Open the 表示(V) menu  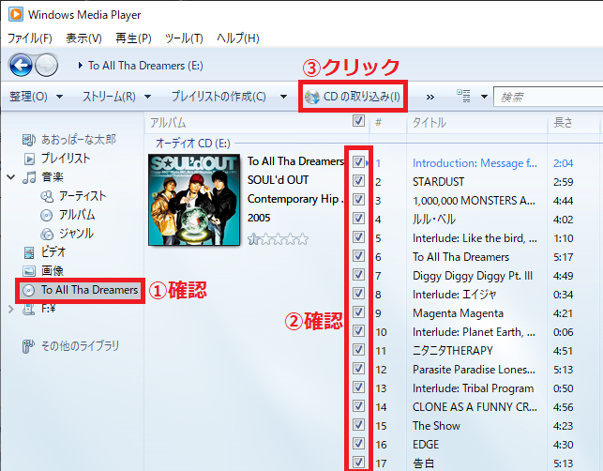pos(83,38)
